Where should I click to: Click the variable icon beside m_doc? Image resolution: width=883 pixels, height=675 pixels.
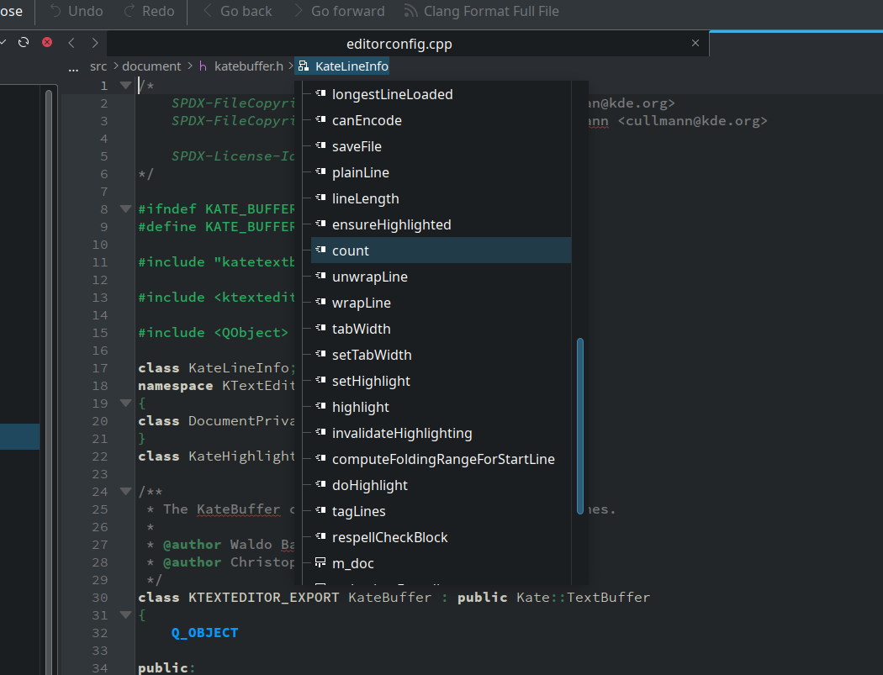point(320,562)
